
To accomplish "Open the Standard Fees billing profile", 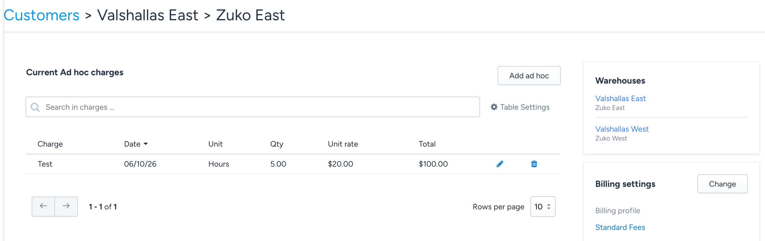I will (620, 227).
